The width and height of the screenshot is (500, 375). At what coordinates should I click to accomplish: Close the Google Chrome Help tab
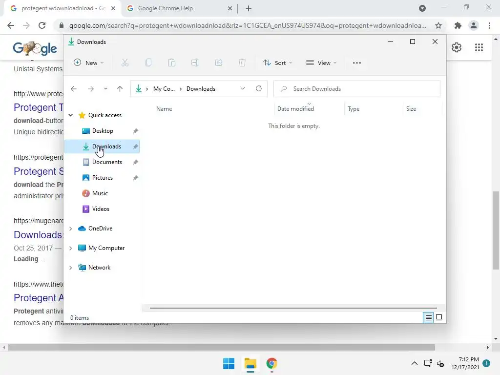click(x=230, y=8)
